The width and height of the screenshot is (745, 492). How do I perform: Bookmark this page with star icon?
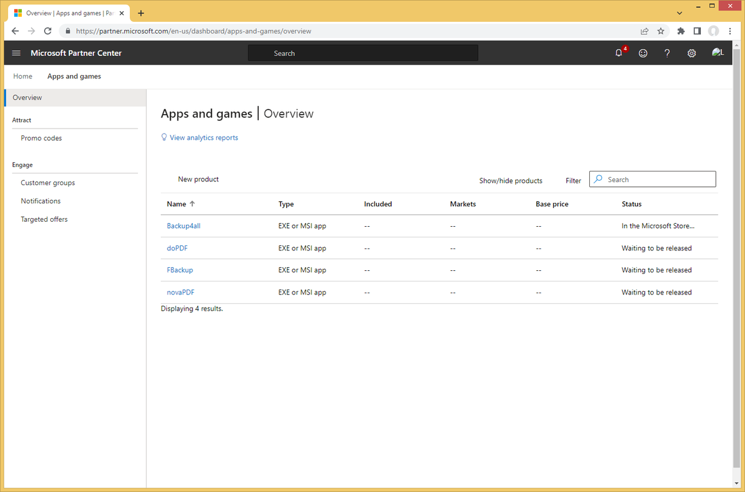click(661, 31)
